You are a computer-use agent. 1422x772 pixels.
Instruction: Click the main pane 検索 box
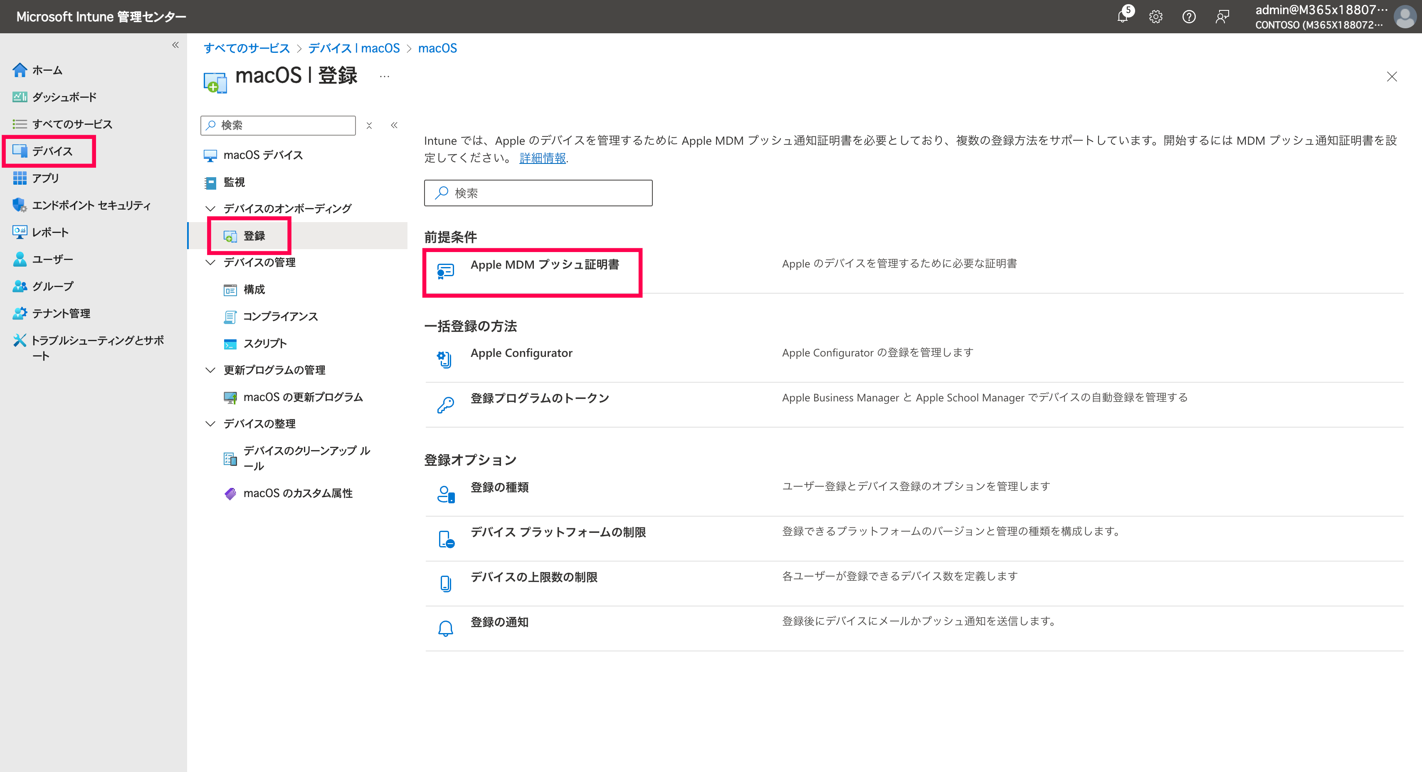[538, 193]
